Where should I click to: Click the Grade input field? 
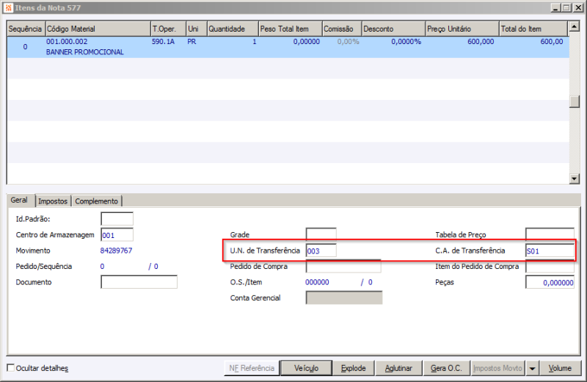[321, 234]
